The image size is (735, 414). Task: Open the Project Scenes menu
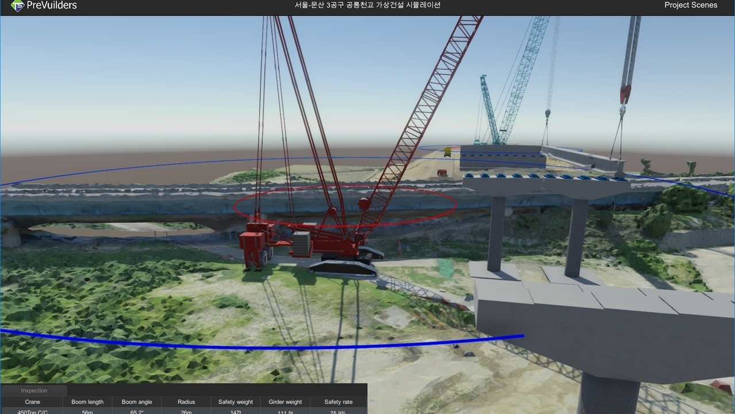click(x=691, y=5)
